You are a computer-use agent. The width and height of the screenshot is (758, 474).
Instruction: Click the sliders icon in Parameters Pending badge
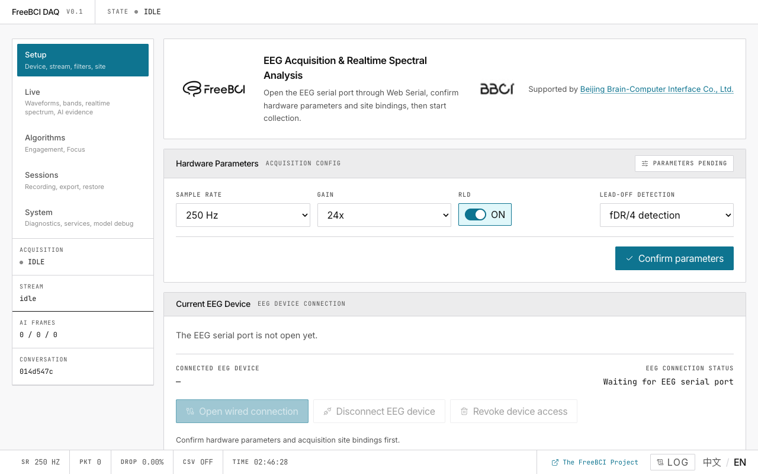coord(645,164)
